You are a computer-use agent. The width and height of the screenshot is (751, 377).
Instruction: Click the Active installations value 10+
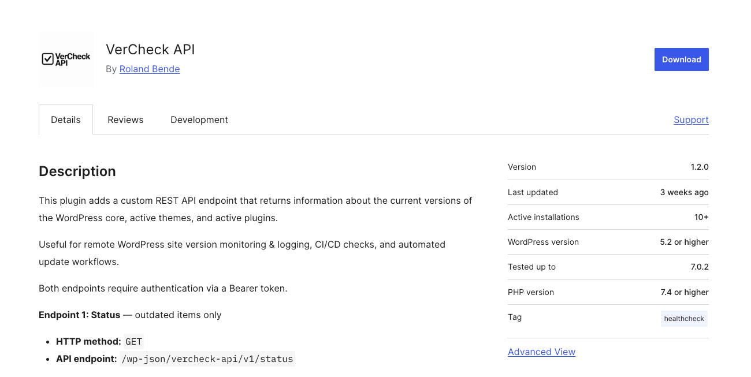click(x=701, y=217)
